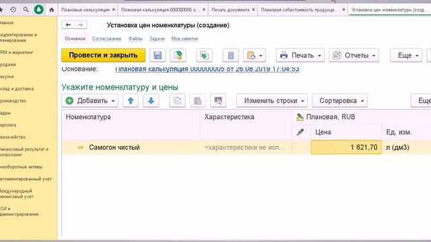
Task: Open the Файлы link
Action: (x=135, y=39)
